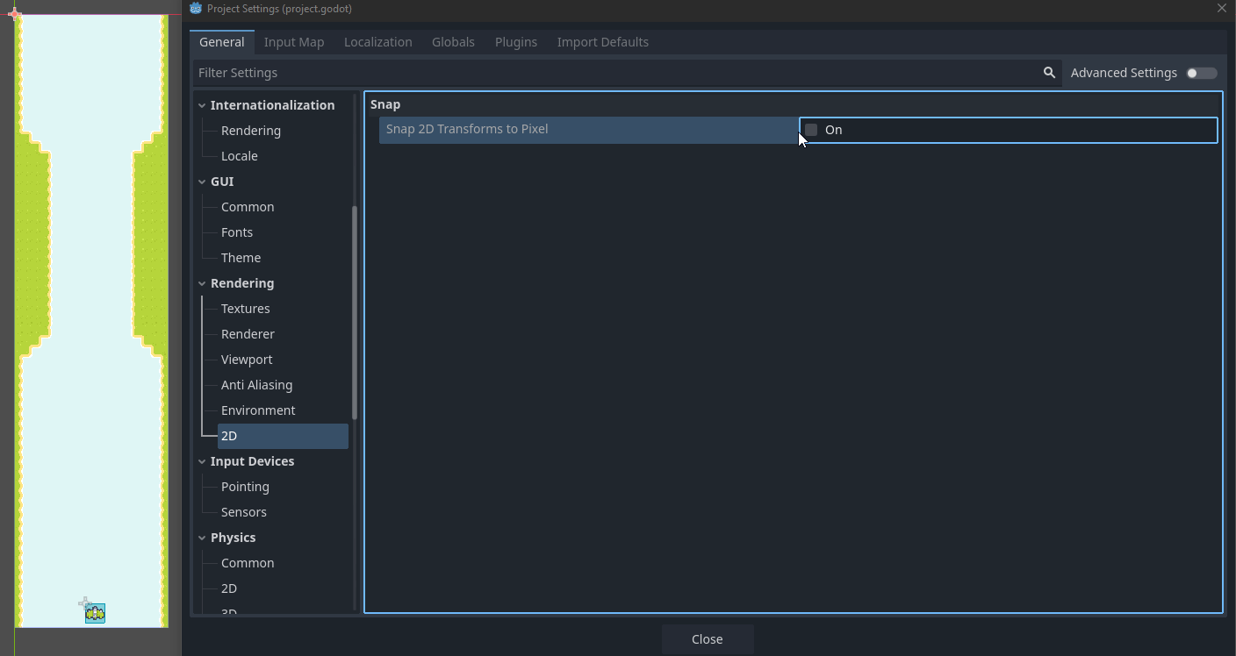Image resolution: width=1236 pixels, height=656 pixels.
Task: Check the Snap 2D Transforms to Pixel box
Action: click(810, 129)
